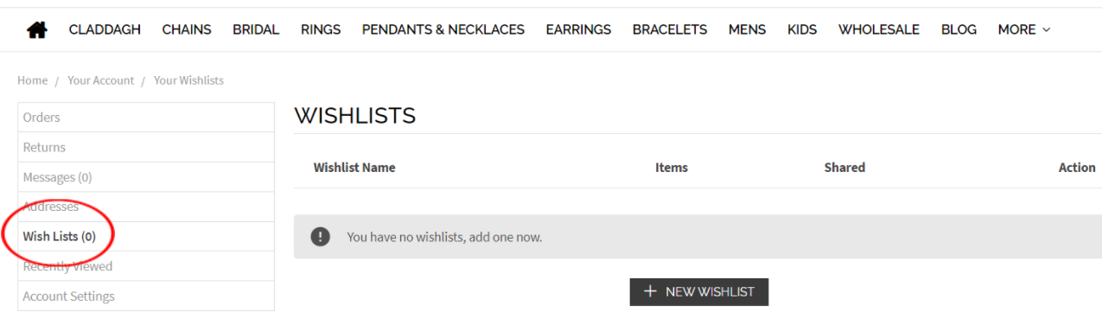Browse the EARRINGS category
Image resolution: width=1102 pixels, height=331 pixels.
(x=578, y=29)
